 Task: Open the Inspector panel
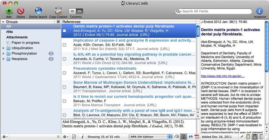259,11
